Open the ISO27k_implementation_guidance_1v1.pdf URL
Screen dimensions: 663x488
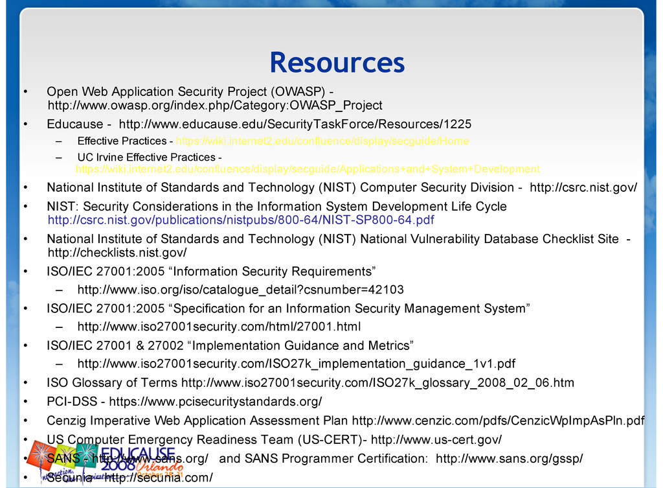pos(296,364)
